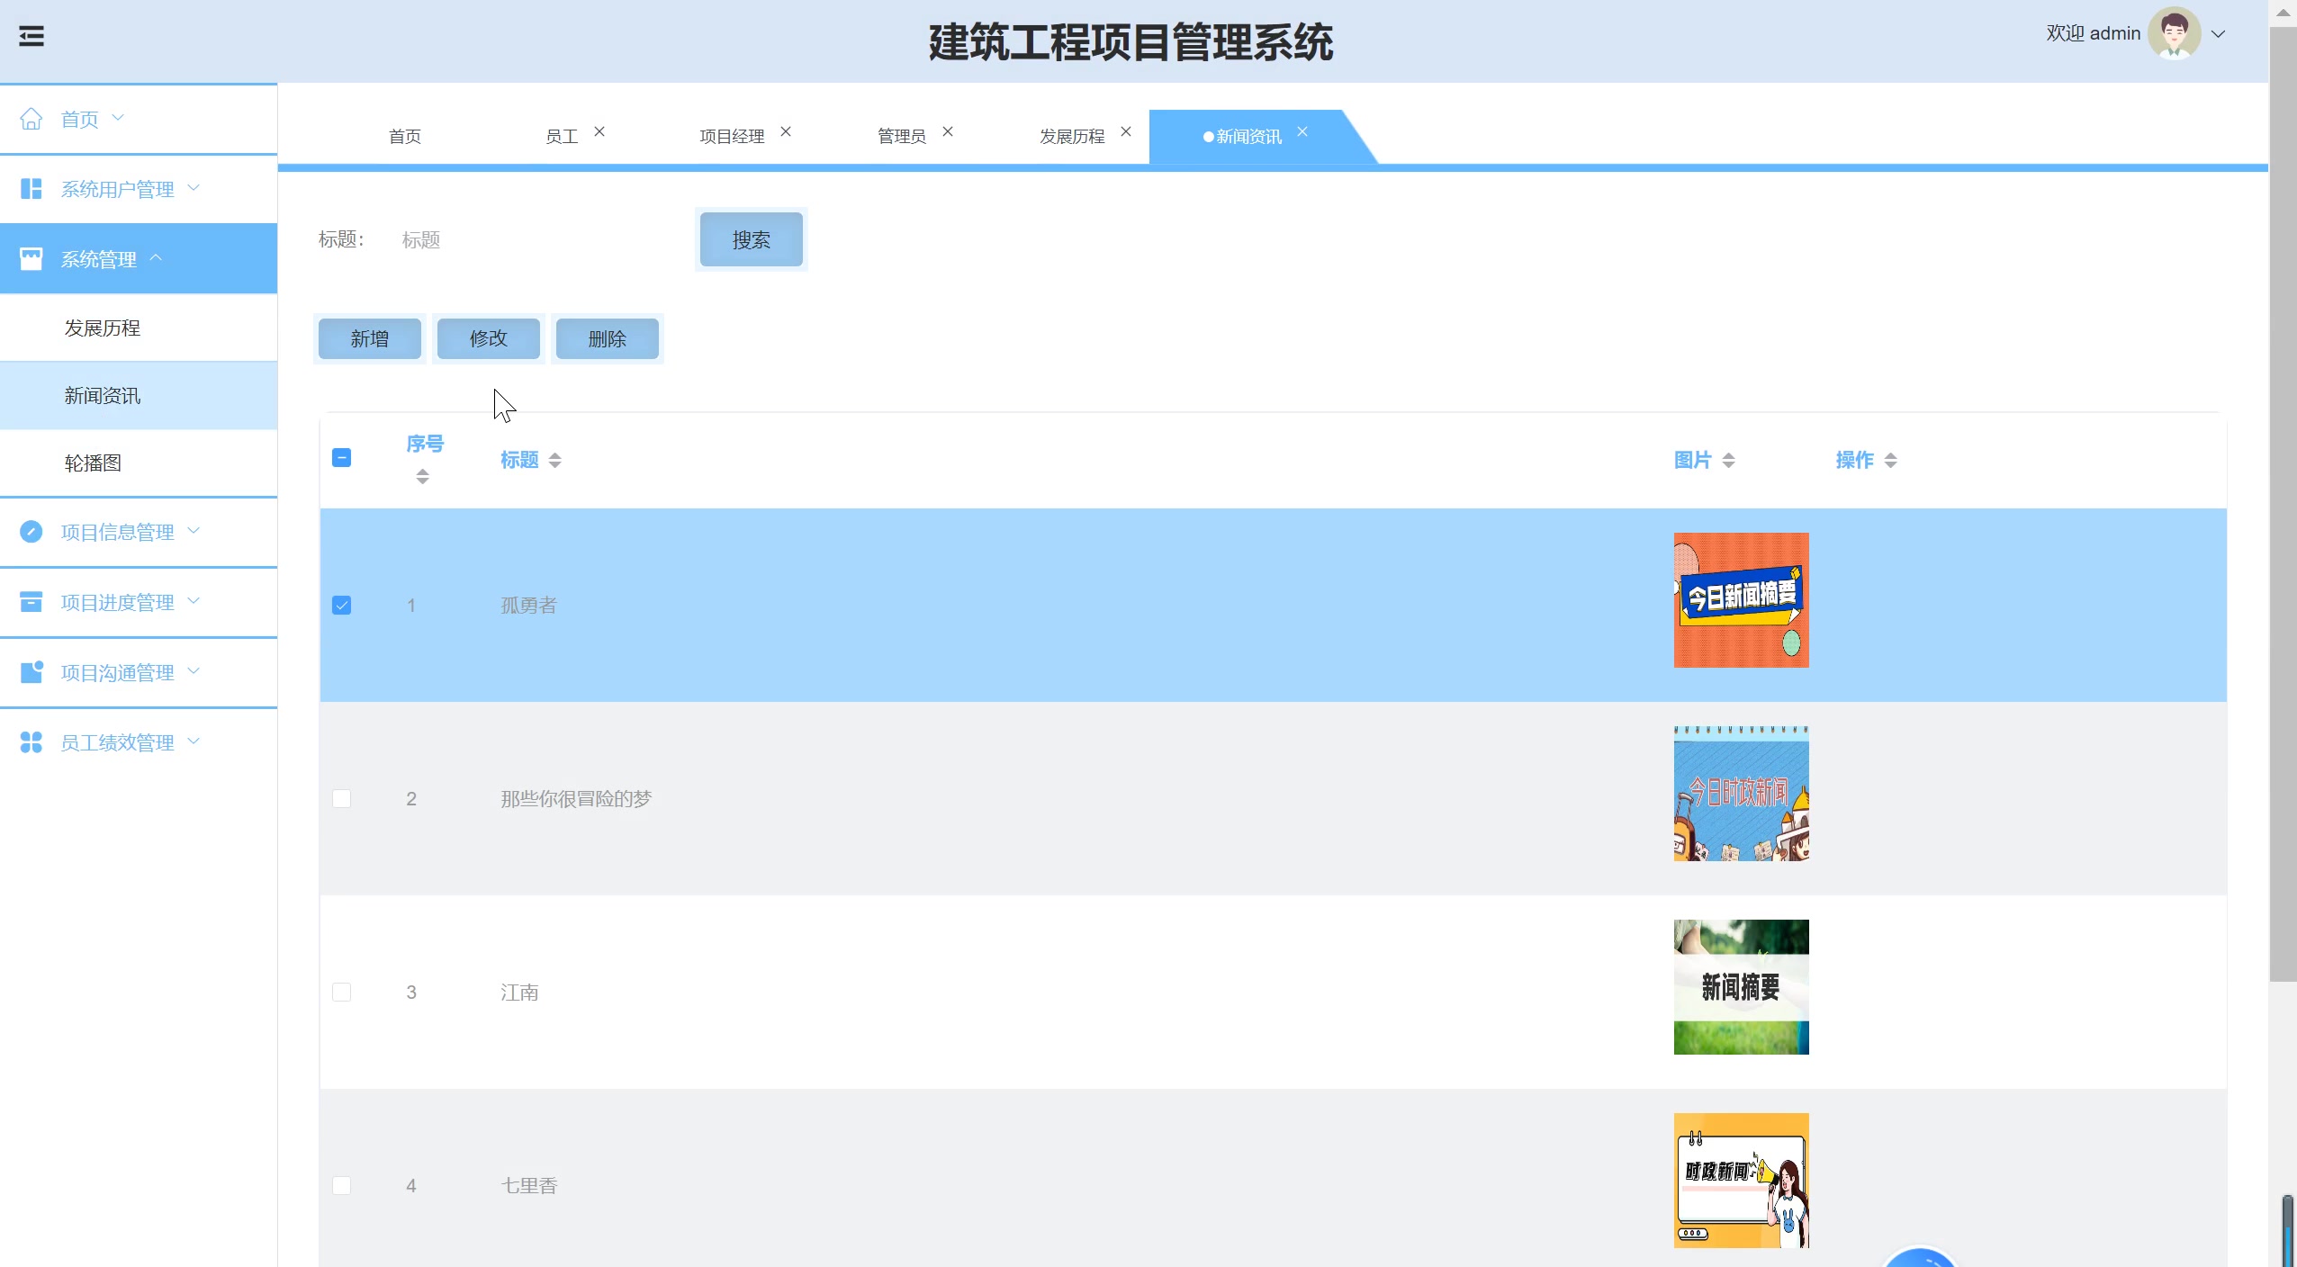2297x1267 pixels.
Task: Click the hamburger menu icon top-left
Action: click(32, 34)
